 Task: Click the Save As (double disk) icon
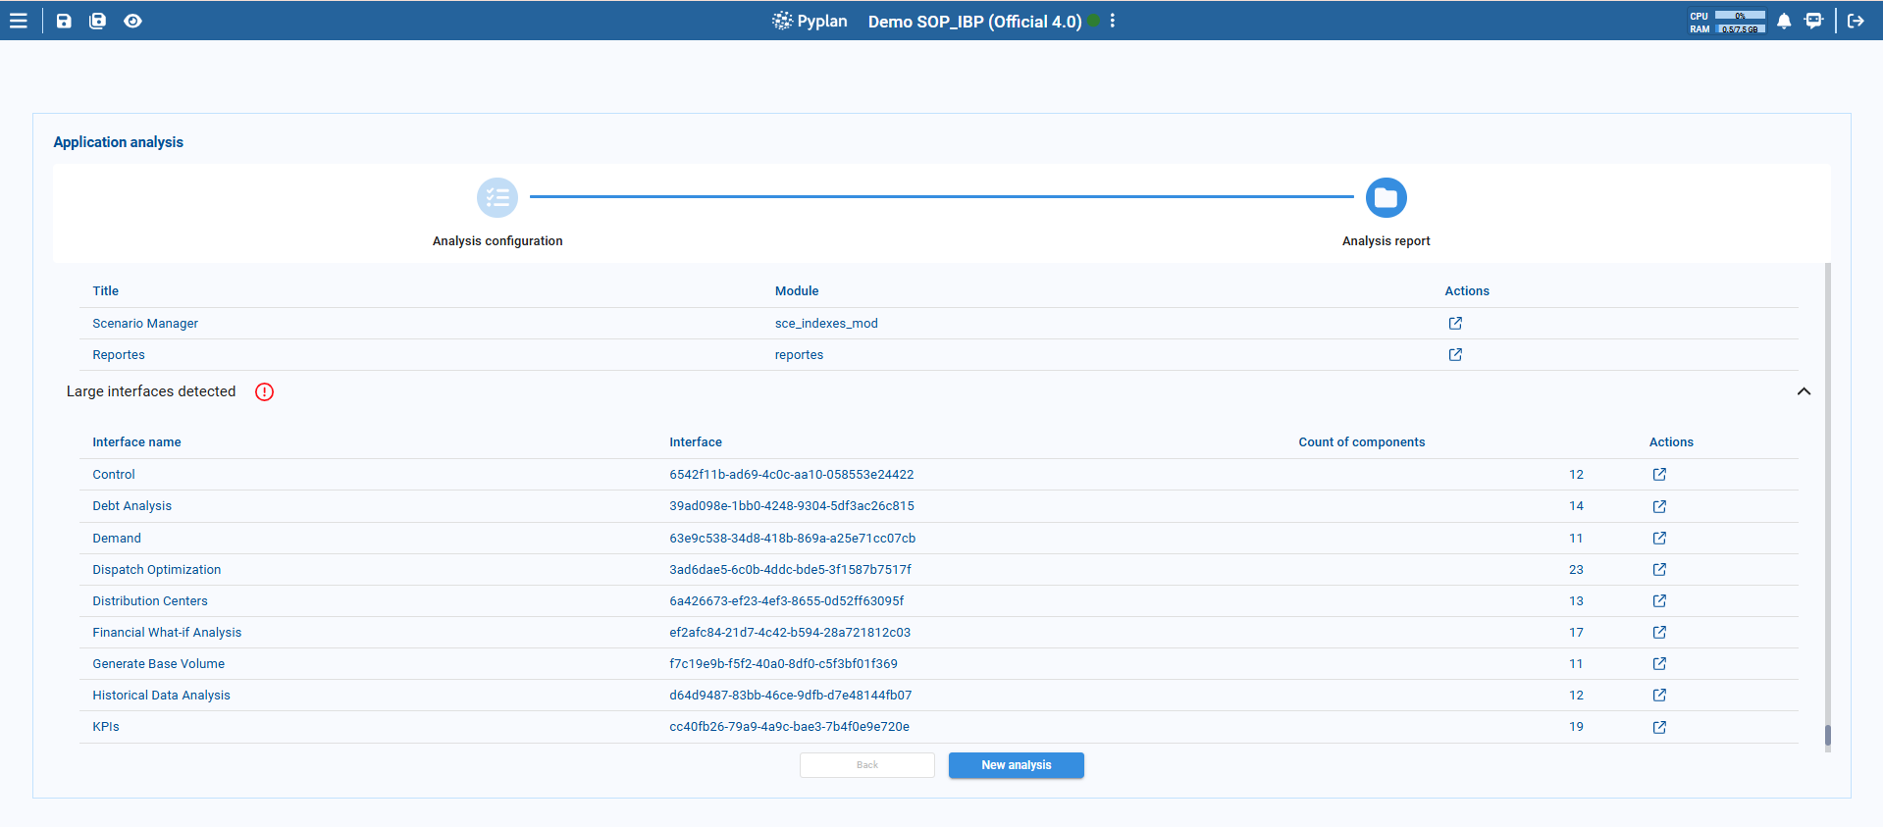pyautogui.click(x=98, y=21)
